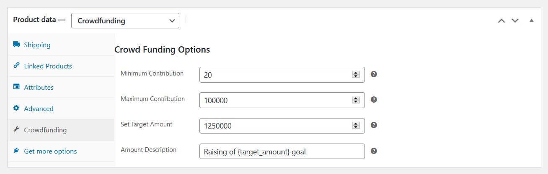Collapse the Product data panel
The height and width of the screenshot is (174, 548).
point(532,20)
